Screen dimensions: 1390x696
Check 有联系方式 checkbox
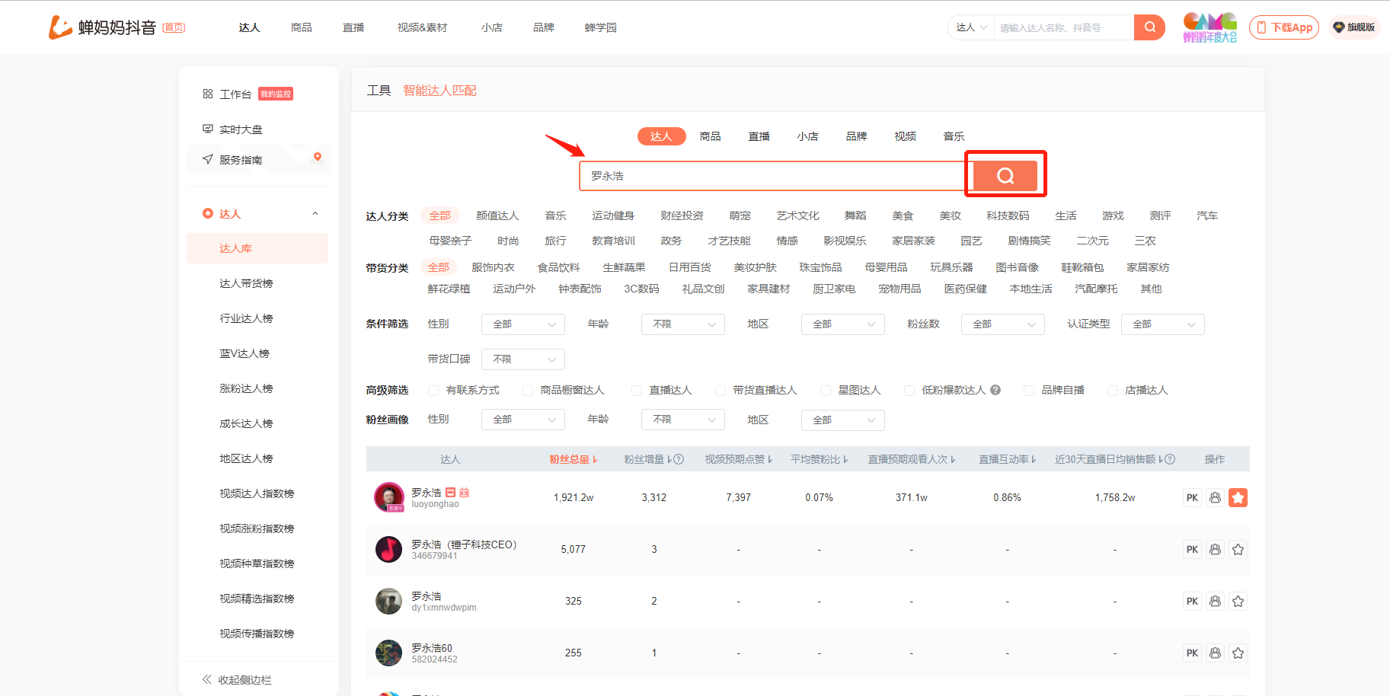[x=433, y=391]
